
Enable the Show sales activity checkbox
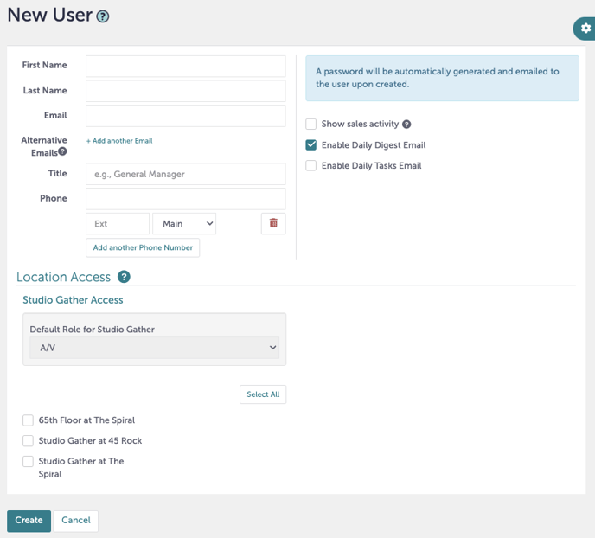point(311,125)
